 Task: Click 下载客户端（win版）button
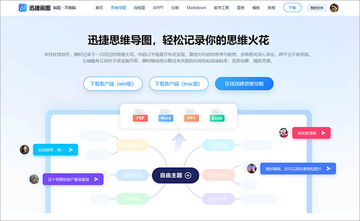click(x=113, y=84)
